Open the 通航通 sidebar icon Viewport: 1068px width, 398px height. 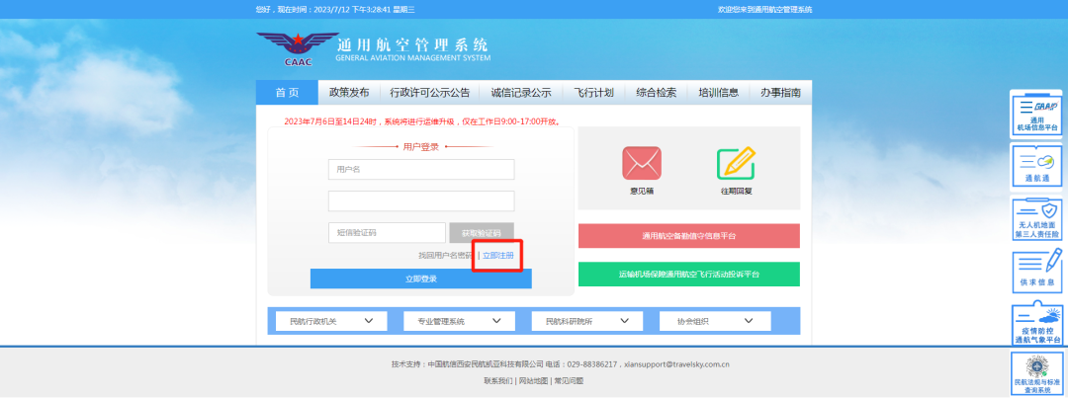pos(1037,166)
